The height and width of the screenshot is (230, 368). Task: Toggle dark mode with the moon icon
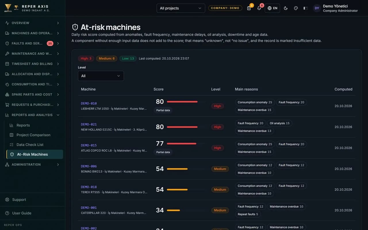(286, 8)
